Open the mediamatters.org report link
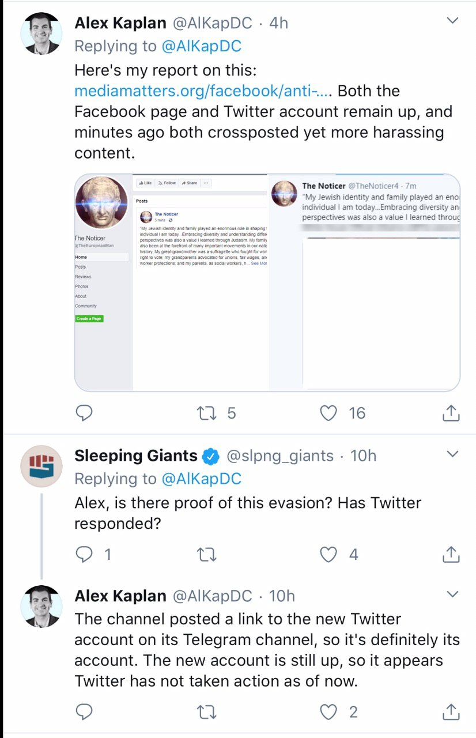The width and height of the screenshot is (476, 738). point(203,91)
